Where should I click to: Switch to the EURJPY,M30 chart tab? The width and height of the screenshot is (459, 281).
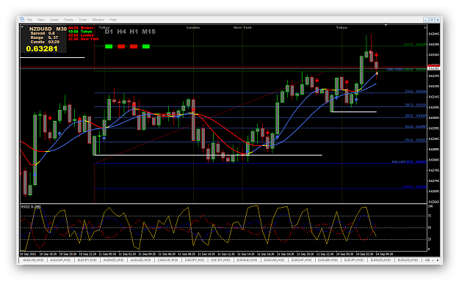click(x=354, y=260)
